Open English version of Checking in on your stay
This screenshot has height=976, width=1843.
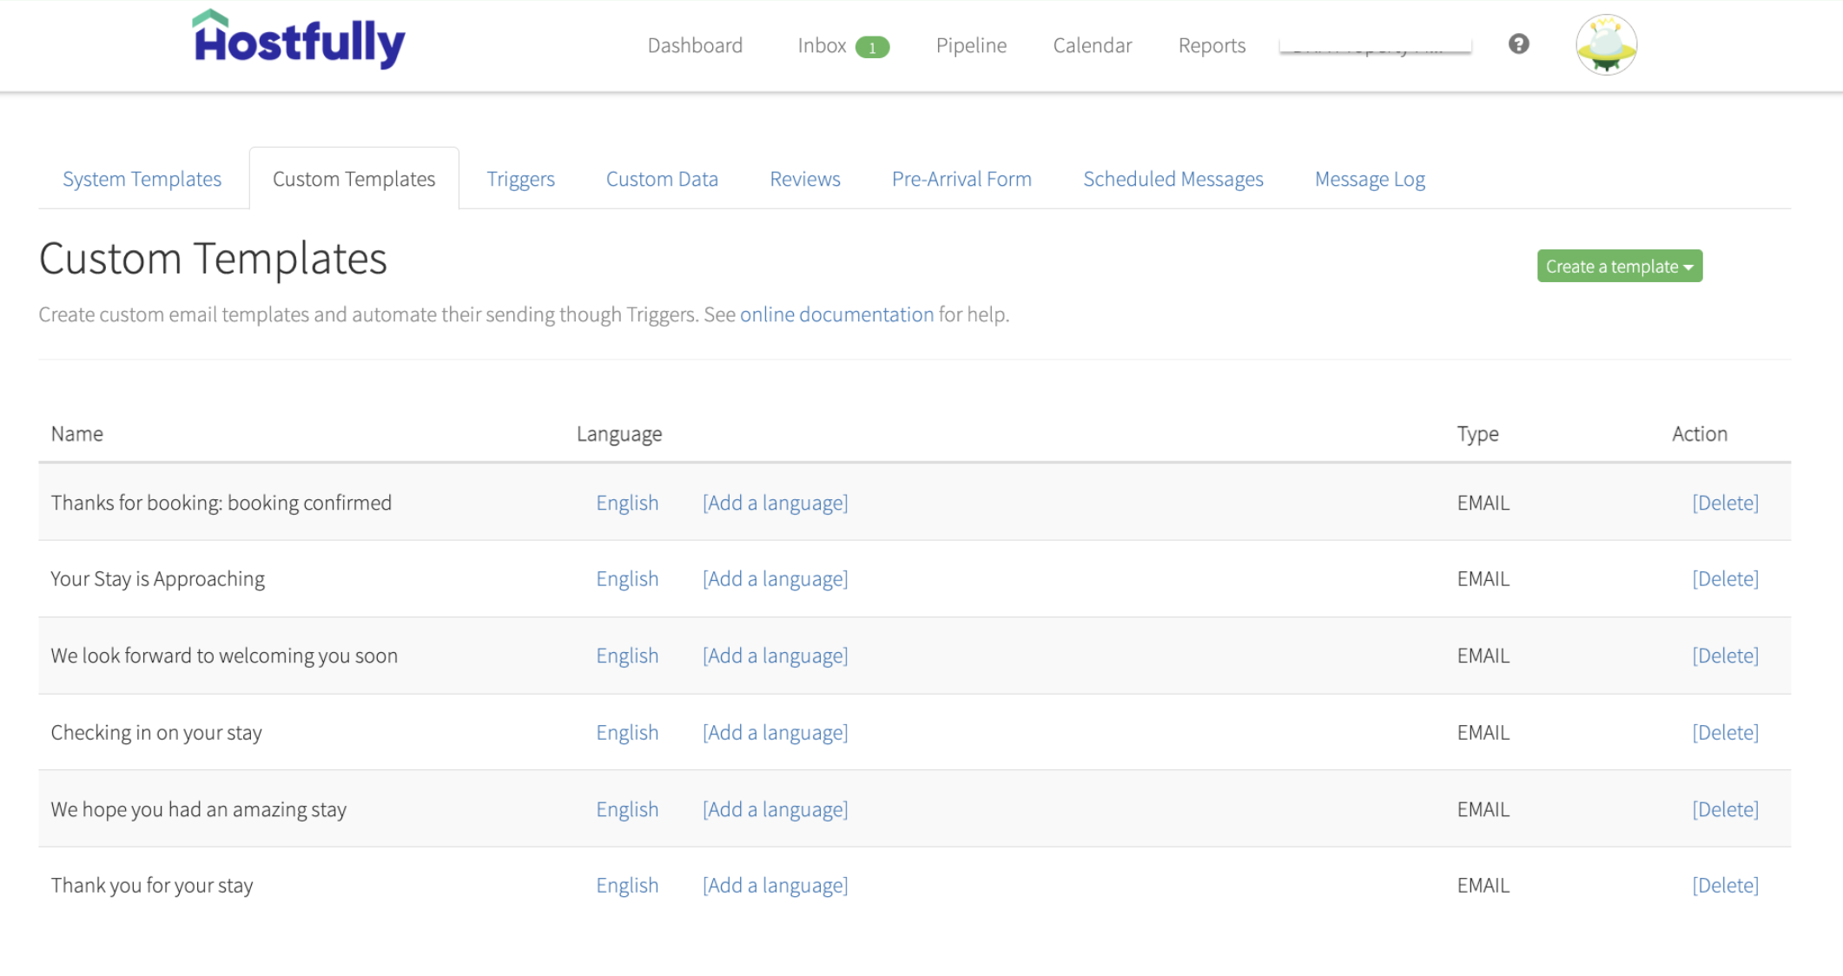click(x=627, y=732)
